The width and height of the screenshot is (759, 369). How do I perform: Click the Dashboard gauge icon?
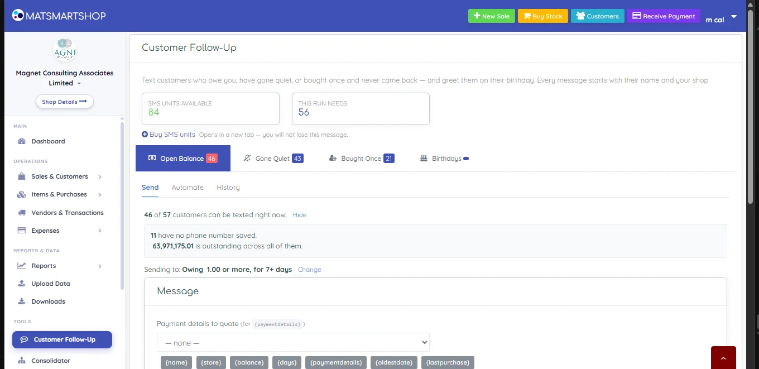click(x=22, y=141)
